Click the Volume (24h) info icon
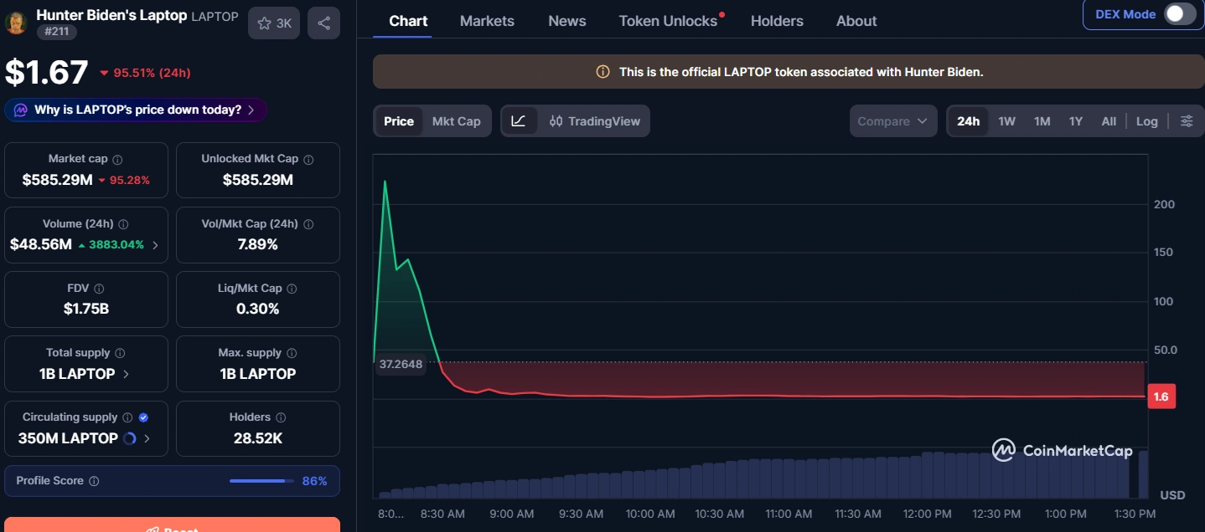The height and width of the screenshot is (532, 1205). pos(123,224)
